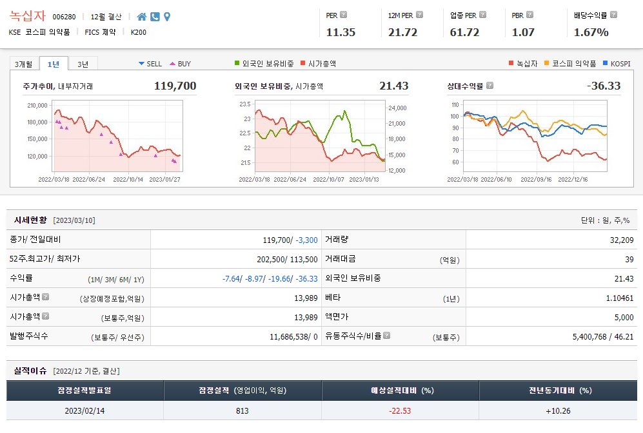643x433 pixels.
Task: Click the 발행주식수 value 11,686,538/ 0
Action: point(293,337)
